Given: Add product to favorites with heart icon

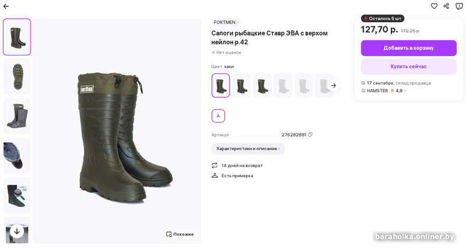Looking at the screenshot, I should 434,6.
